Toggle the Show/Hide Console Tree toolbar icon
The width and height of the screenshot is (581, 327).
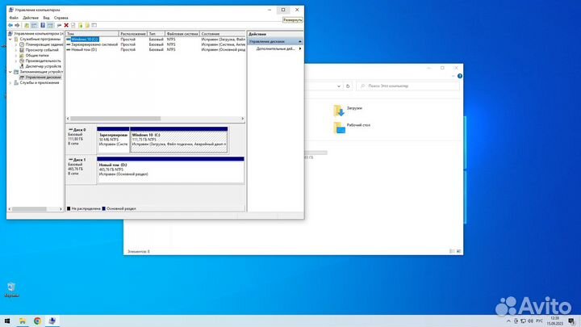[x=34, y=25]
